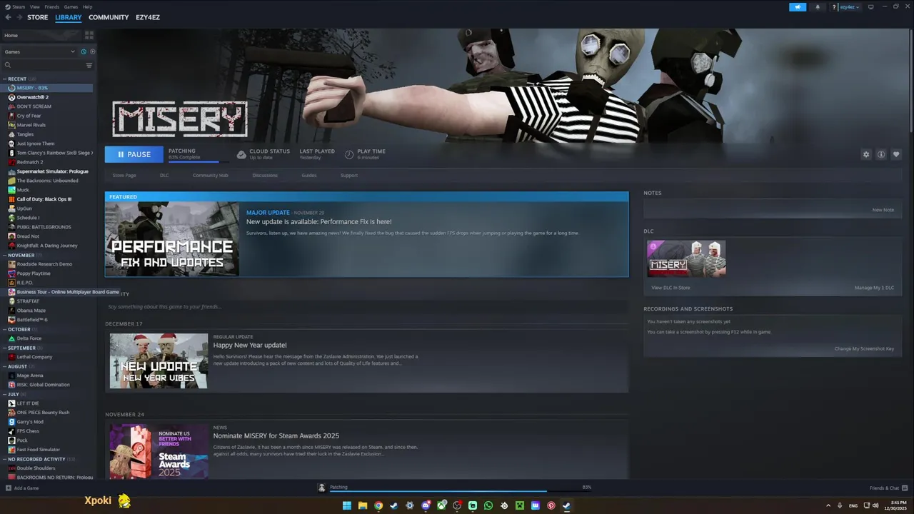Open the Discussions link
This screenshot has width=914, height=514.
(x=265, y=175)
